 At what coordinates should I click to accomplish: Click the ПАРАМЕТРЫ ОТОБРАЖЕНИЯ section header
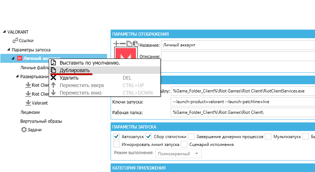point(213,34)
